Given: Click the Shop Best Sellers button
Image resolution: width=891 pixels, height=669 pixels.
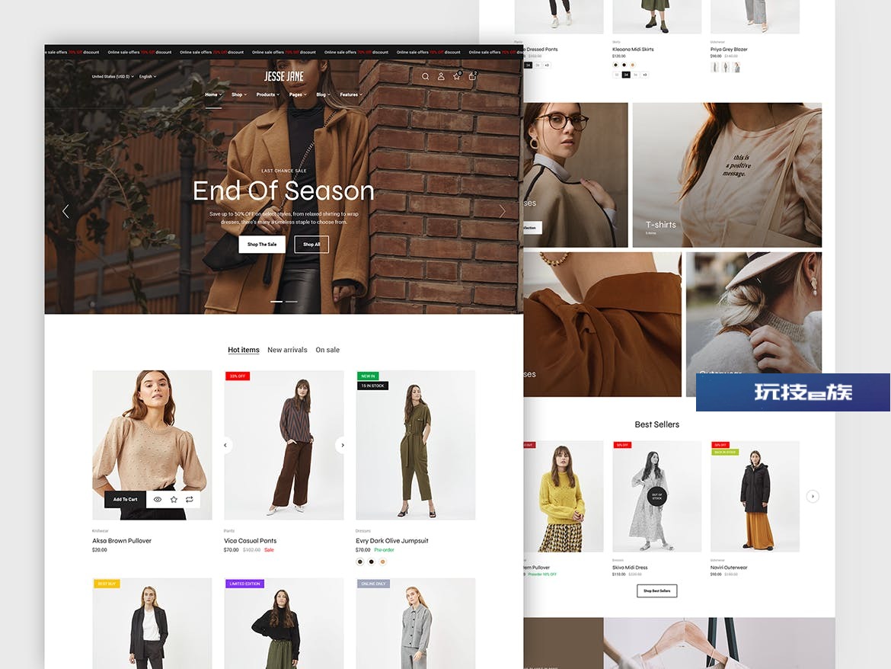Looking at the screenshot, I should pyautogui.click(x=657, y=591).
